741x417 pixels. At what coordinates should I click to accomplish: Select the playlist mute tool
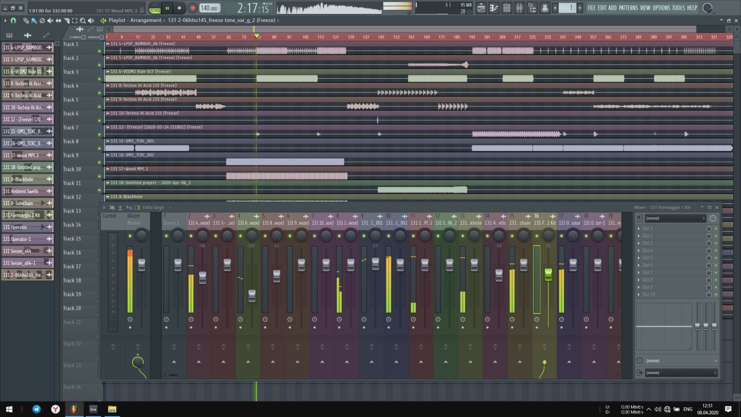click(x=50, y=20)
